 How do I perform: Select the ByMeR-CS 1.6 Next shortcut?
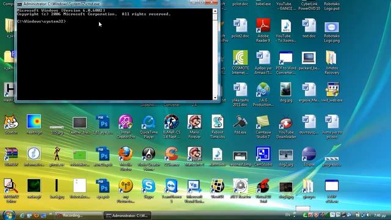tap(172, 127)
